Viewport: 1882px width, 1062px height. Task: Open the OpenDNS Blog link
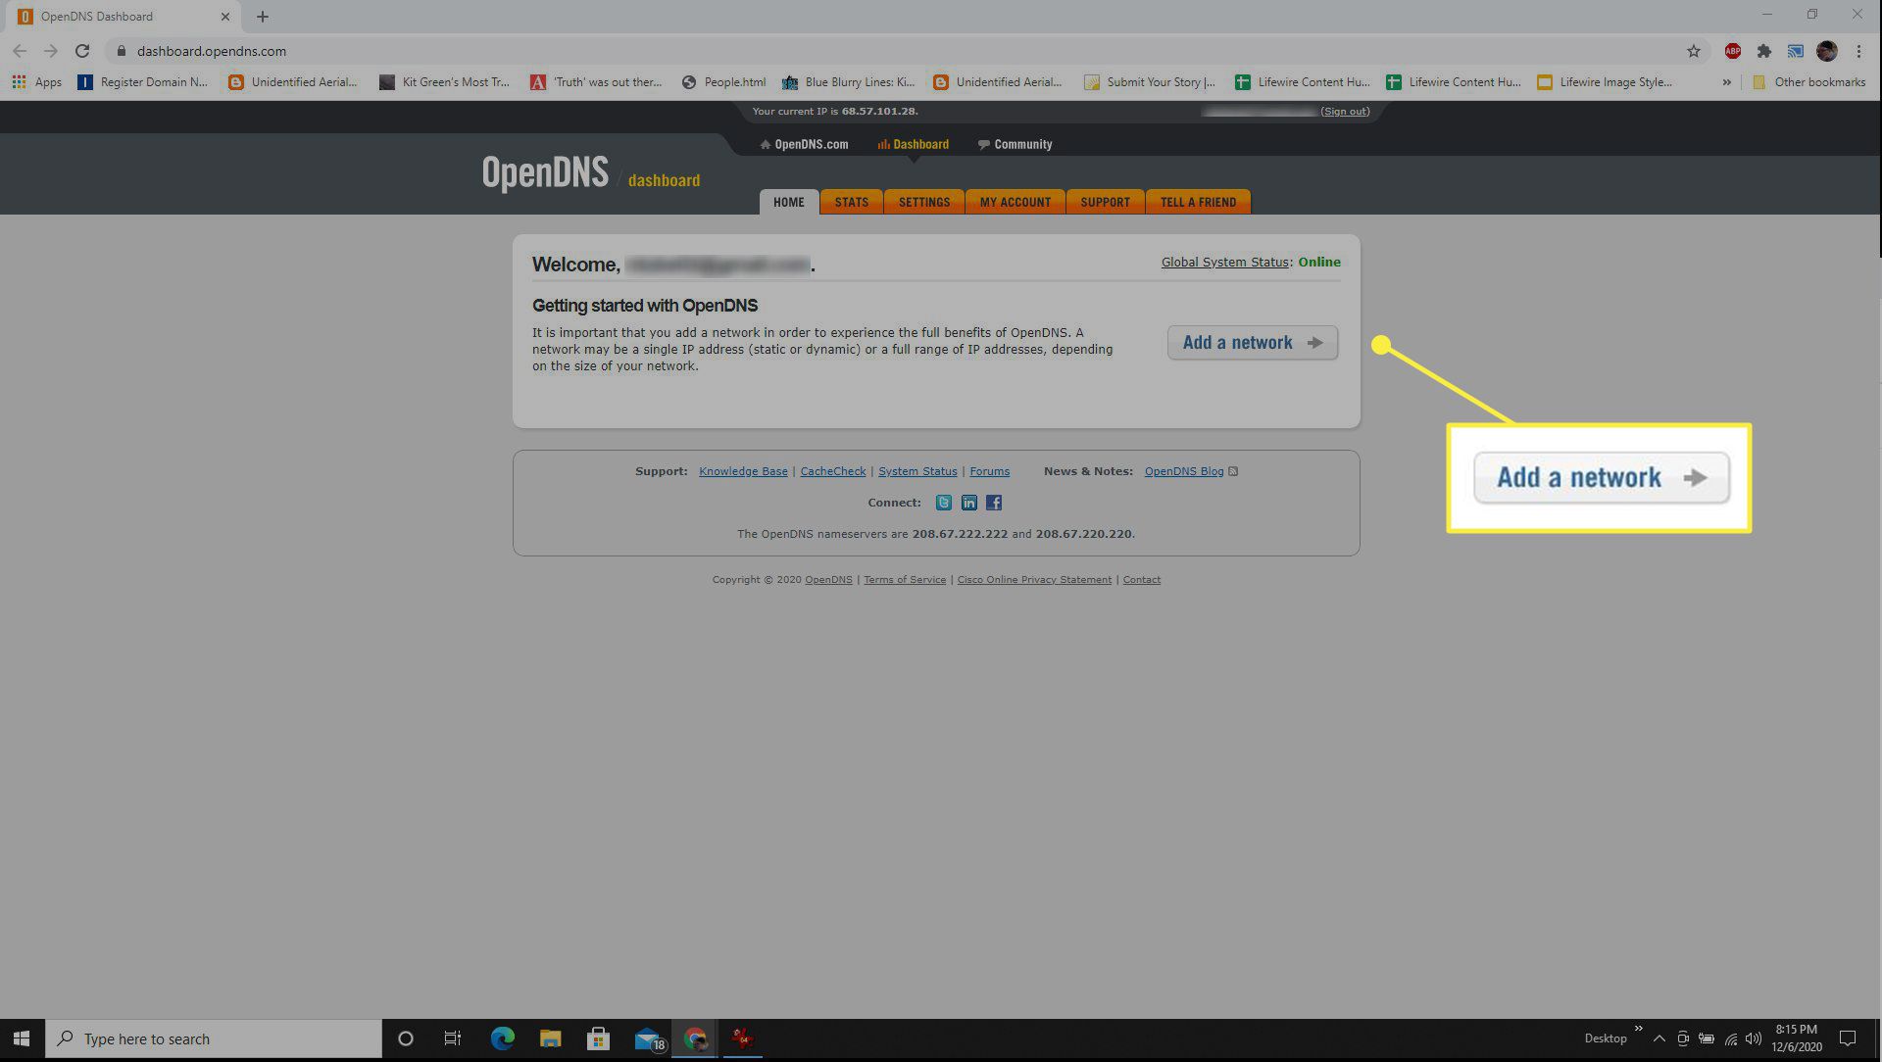pos(1181,470)
